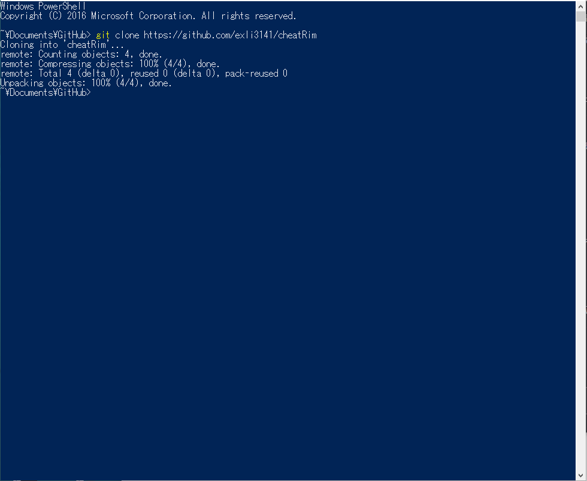Click the 'remote: Total 4' output line
Image resolution: width=587 pixels, height=481 pixels.
coord(144,73)
